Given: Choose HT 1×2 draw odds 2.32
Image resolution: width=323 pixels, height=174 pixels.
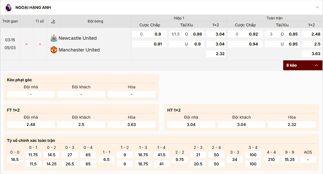Looking at the screenshot, I should click(x=292, y=125).
